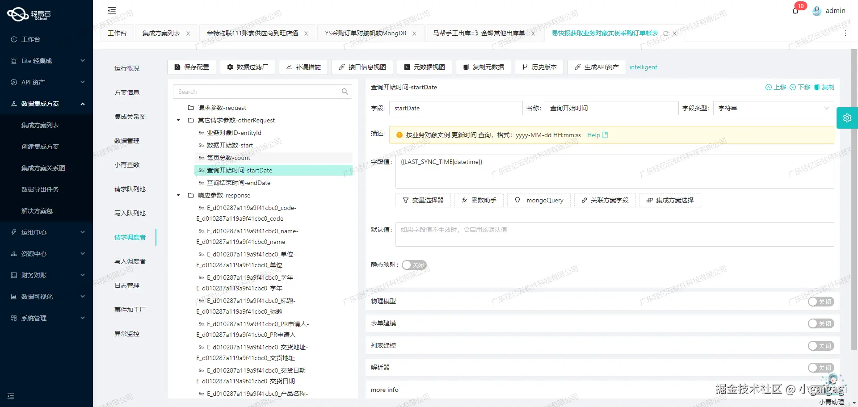Enable the 静态映射 toggle
This screenshot has width=858, height=407.
(x=414, y=264)
